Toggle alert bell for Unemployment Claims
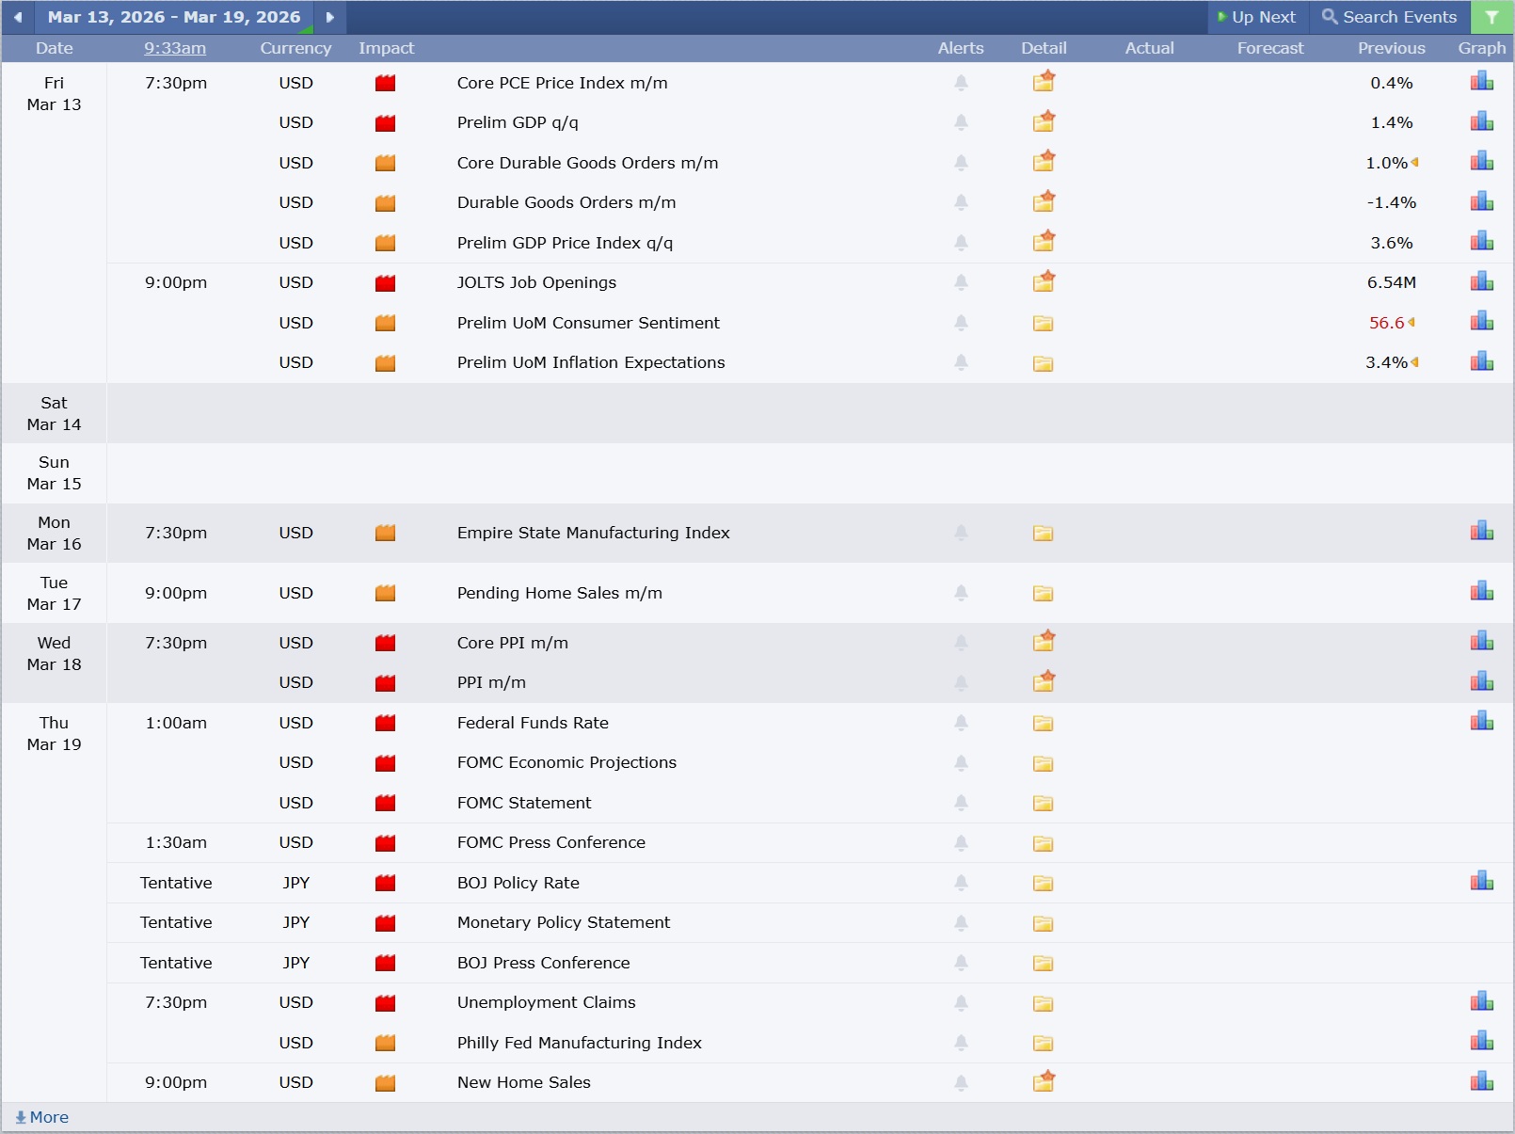The width and height of the screenshot is (1515, 1134). click(961, 1002)
